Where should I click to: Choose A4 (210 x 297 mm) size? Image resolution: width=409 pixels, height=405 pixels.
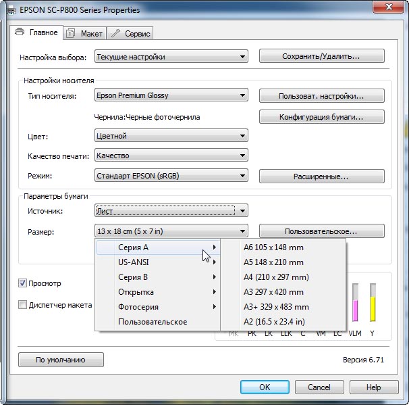tap(283, 277)
